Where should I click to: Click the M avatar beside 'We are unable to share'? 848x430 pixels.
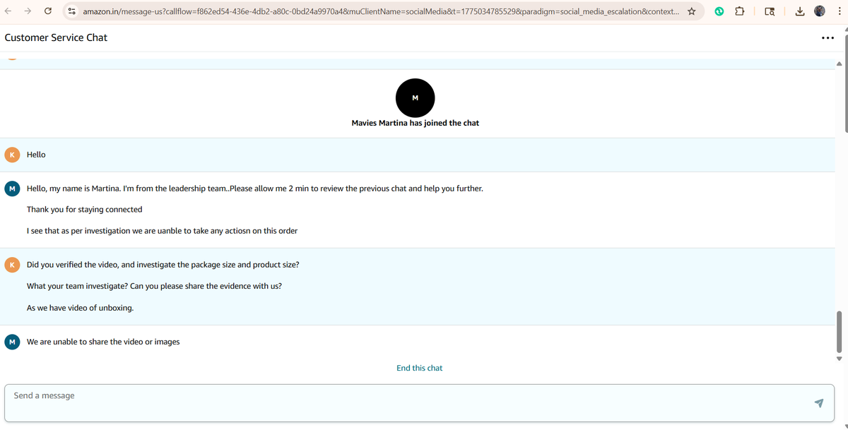(12, 342)
